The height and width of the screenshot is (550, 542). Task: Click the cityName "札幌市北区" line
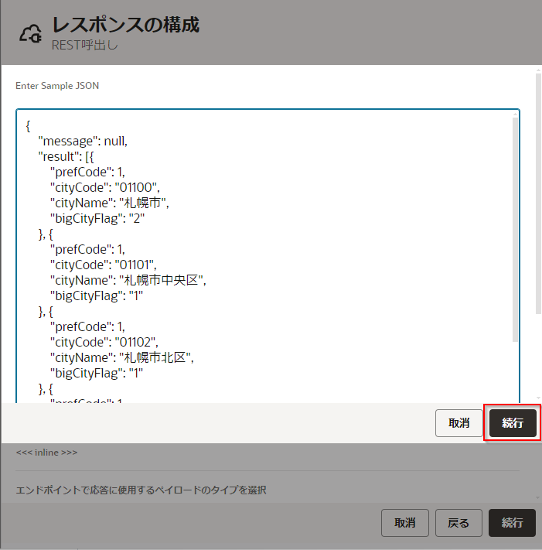(x=121, y=357)
